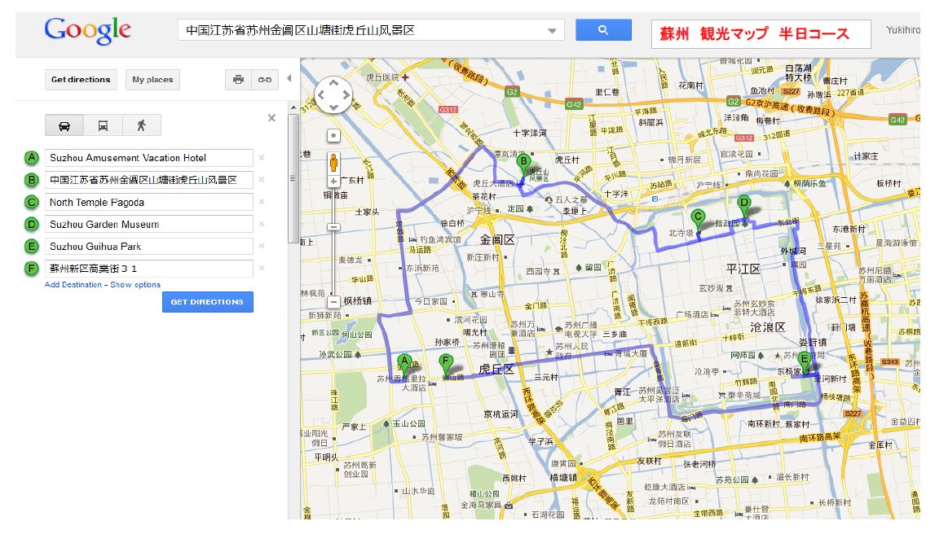This screenshot has width=935, height=543.
Task: Click green marker D in directions list
Action: tap(32, 225)
